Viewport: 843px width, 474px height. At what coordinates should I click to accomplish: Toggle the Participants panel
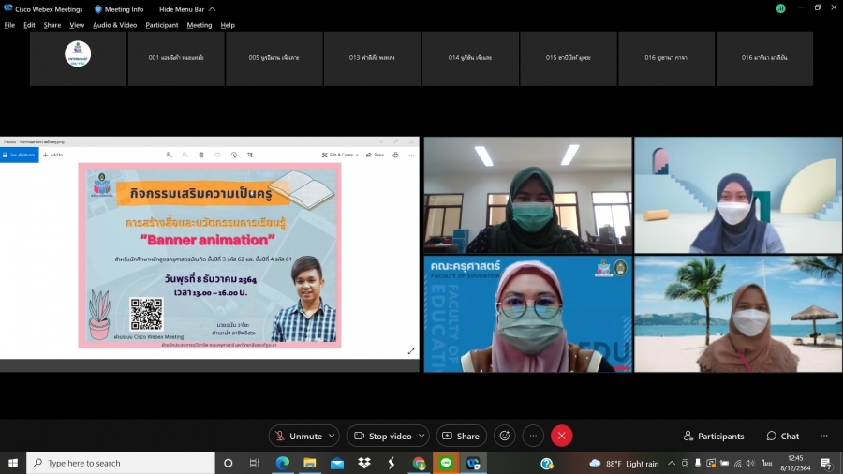(714, 436)
